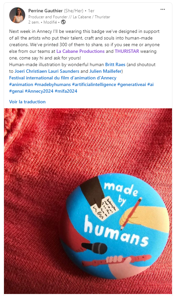Open Festival international du film d'animation d'Annecy
The width and height of the screenshot is (177, 296).
pos(63,78)
